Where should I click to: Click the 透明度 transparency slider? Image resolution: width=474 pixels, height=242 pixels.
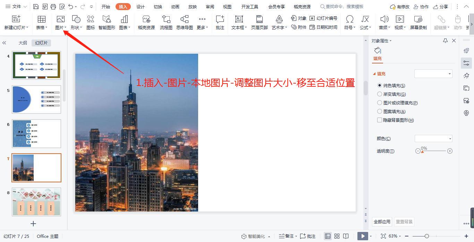[434, 151]
